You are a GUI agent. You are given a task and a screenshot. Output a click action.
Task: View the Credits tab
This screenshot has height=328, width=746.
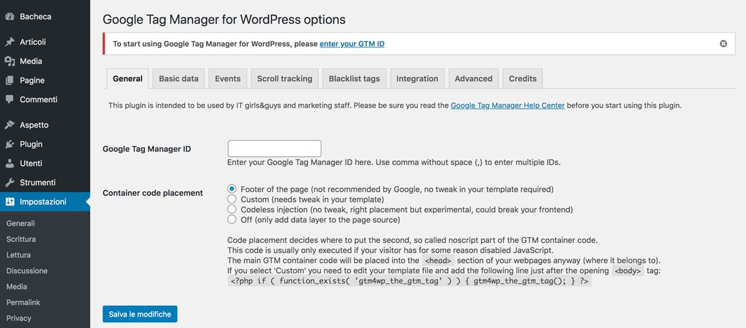(522, 79)
